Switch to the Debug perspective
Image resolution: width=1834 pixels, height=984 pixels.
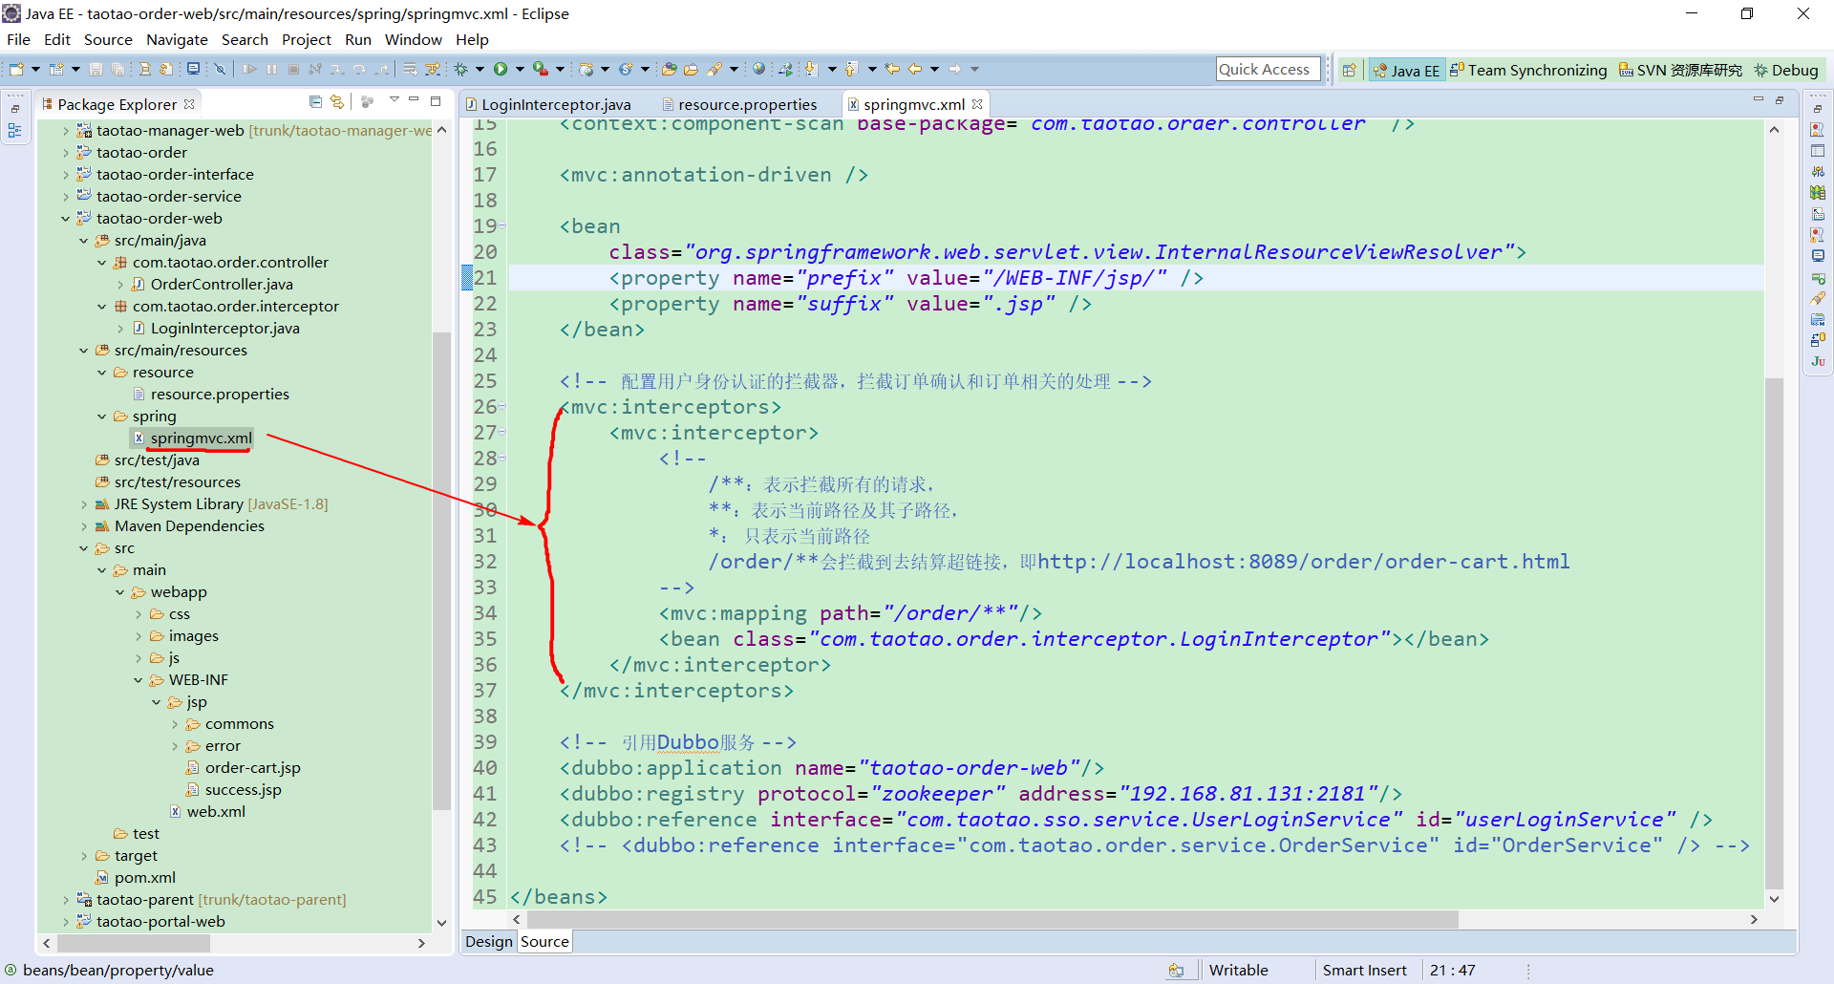[x=1786, y=70]
